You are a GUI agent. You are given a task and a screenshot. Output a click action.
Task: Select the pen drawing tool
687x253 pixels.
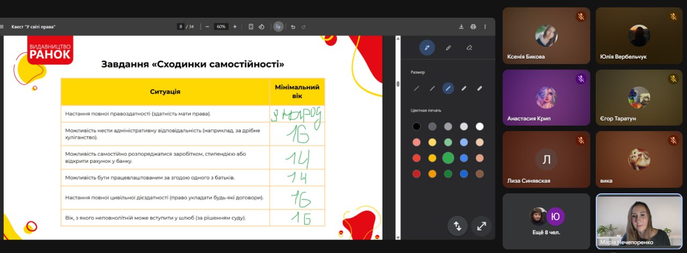point(427,48)
